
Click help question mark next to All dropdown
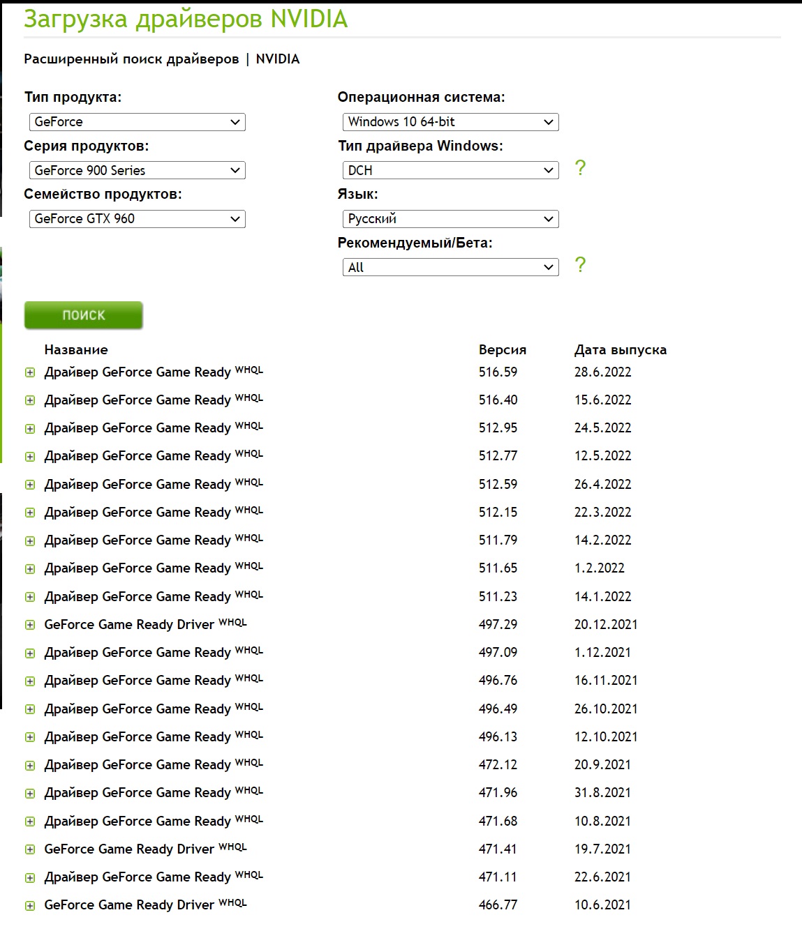580,265
